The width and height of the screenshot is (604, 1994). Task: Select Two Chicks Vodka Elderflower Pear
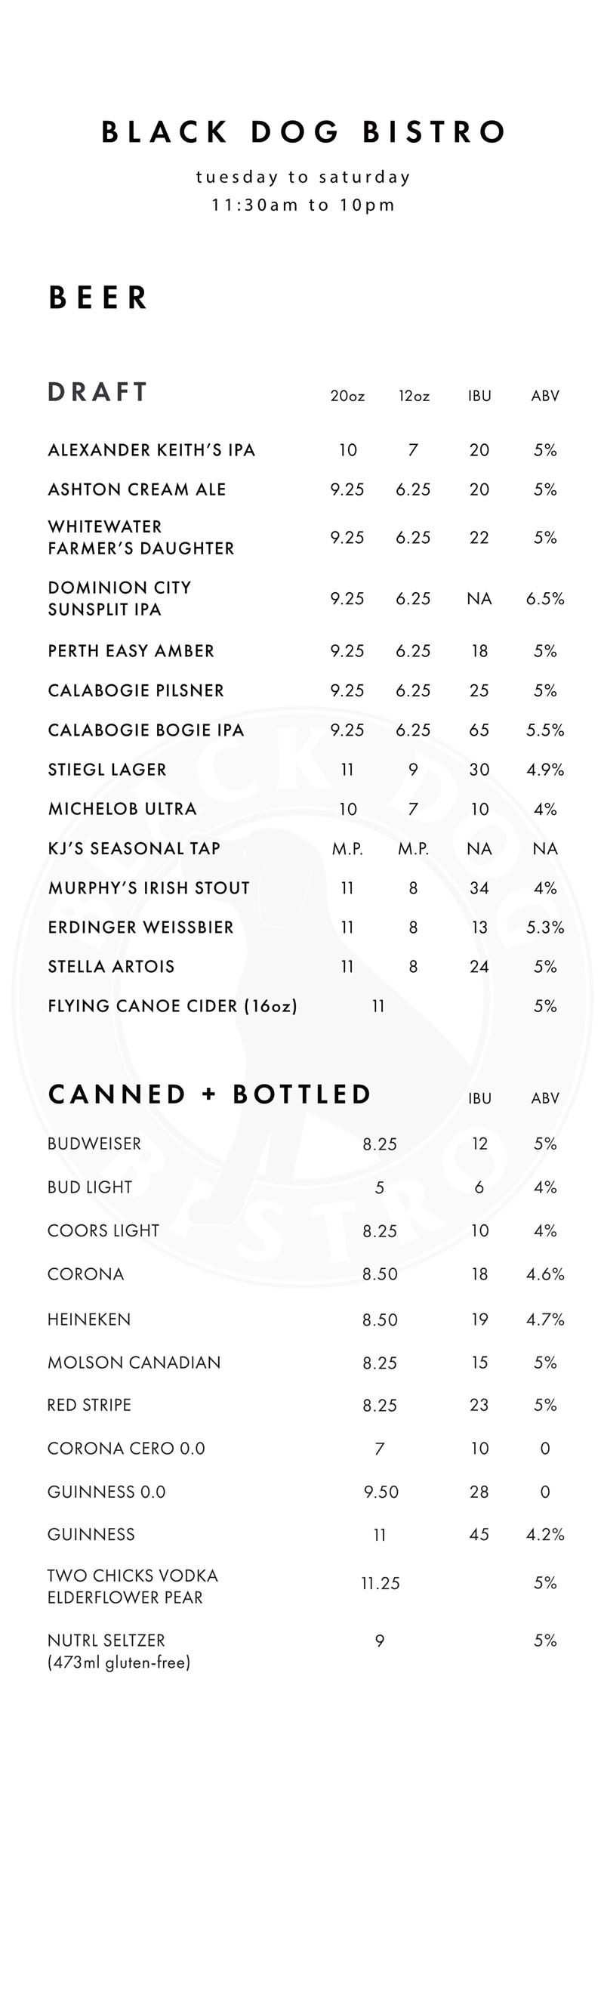pos(132,1587)
